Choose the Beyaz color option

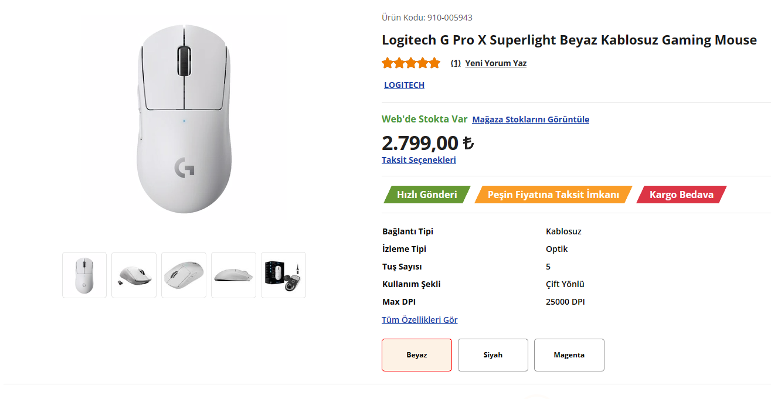(x=417, y=355)
